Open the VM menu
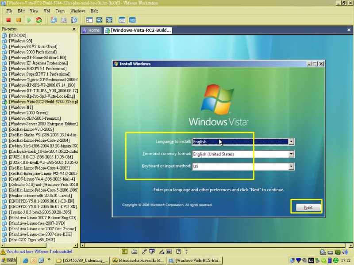The image size is (354, 265). click(47, 11)
